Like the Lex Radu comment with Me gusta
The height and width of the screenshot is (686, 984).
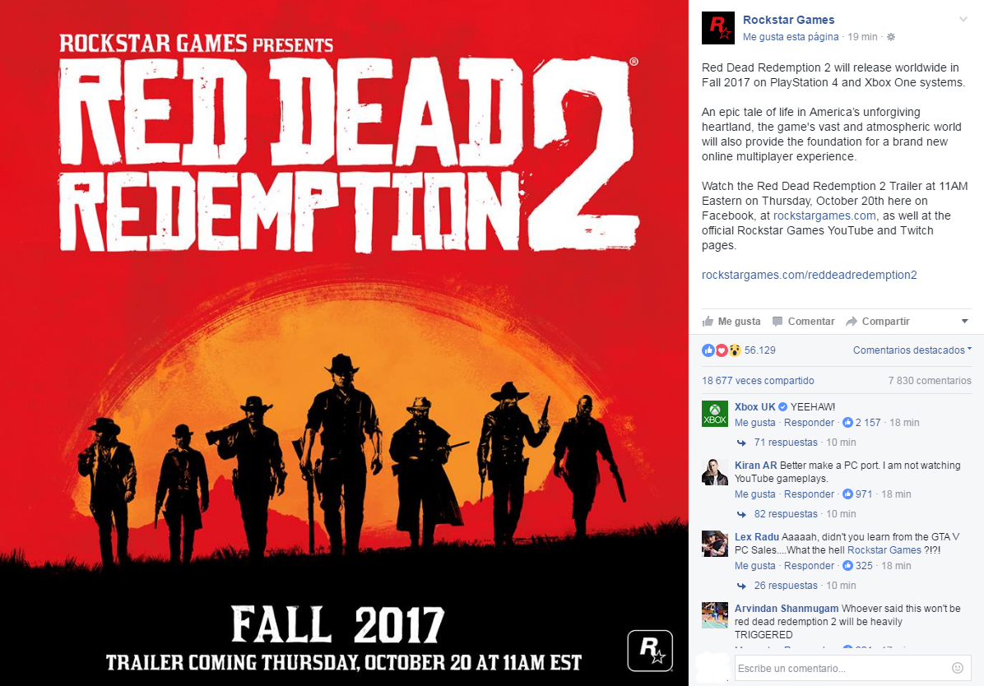tap(755, 565)
